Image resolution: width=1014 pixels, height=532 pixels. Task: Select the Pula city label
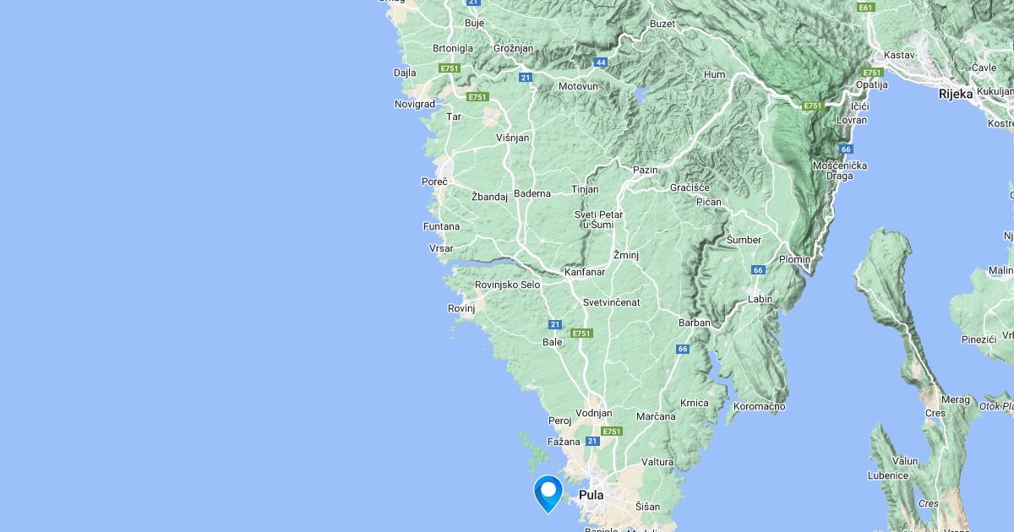pos(591,495)
